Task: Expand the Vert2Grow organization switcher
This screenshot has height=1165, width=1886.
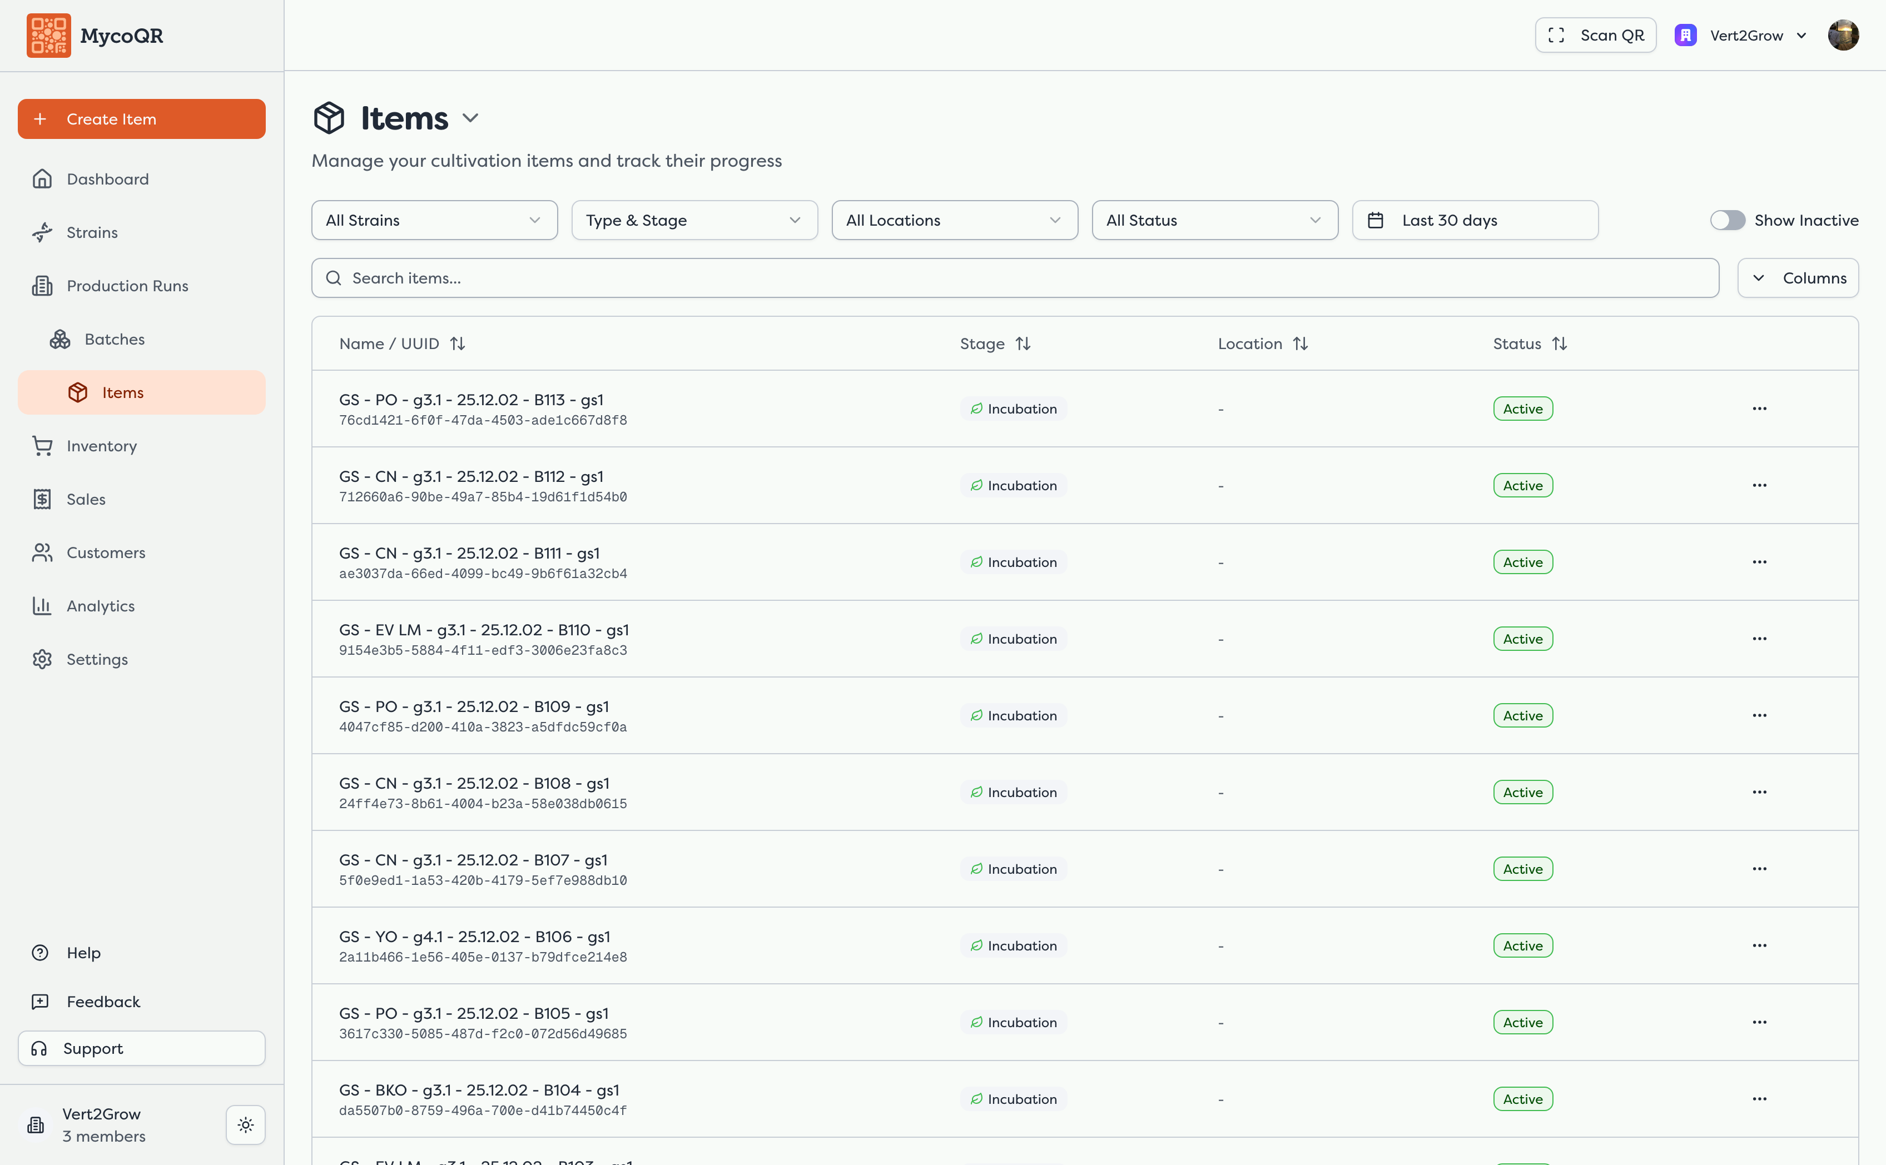Action: pyautogui.click(x=1741, y=36)
